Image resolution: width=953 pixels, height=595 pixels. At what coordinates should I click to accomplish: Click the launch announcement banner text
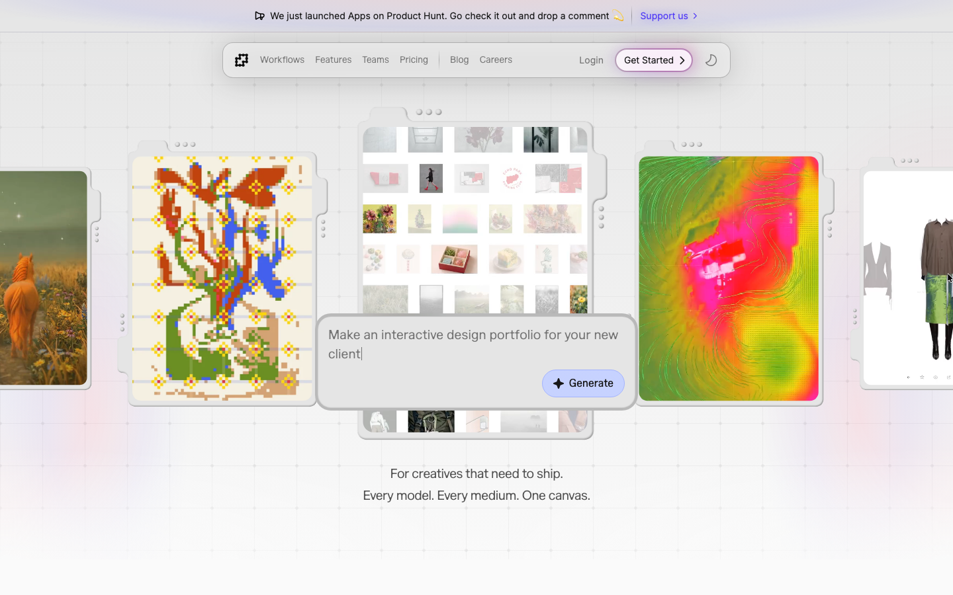(x=439, y=16)
